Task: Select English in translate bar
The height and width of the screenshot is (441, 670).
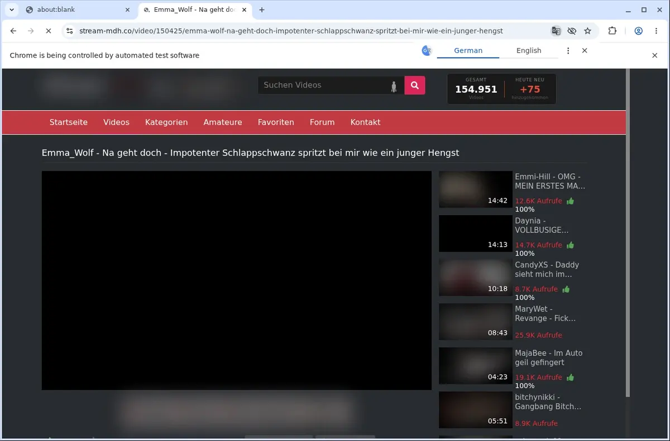Action: pos(529,50)
